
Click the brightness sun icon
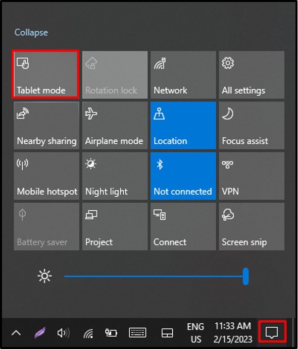click(45, 276)
